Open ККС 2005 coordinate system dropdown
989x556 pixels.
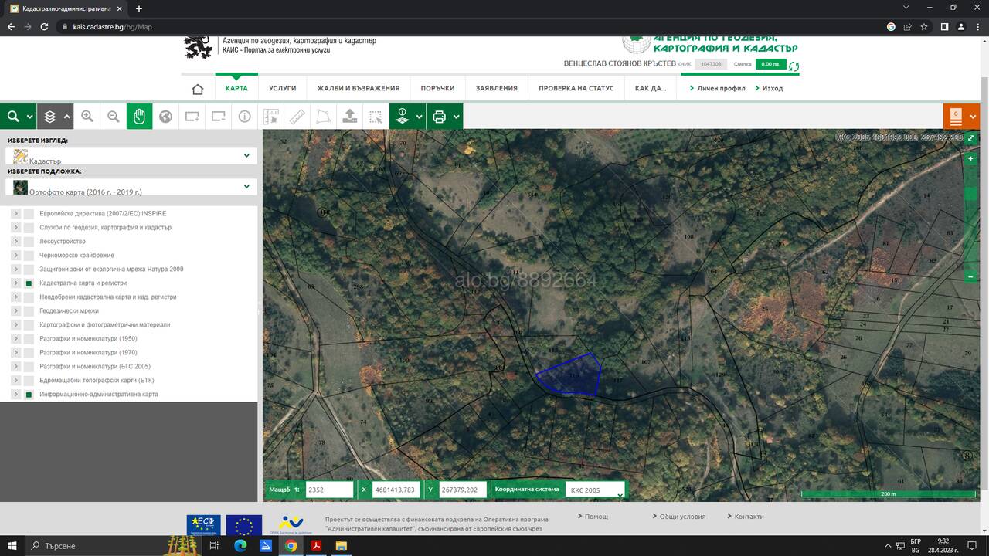595,490
